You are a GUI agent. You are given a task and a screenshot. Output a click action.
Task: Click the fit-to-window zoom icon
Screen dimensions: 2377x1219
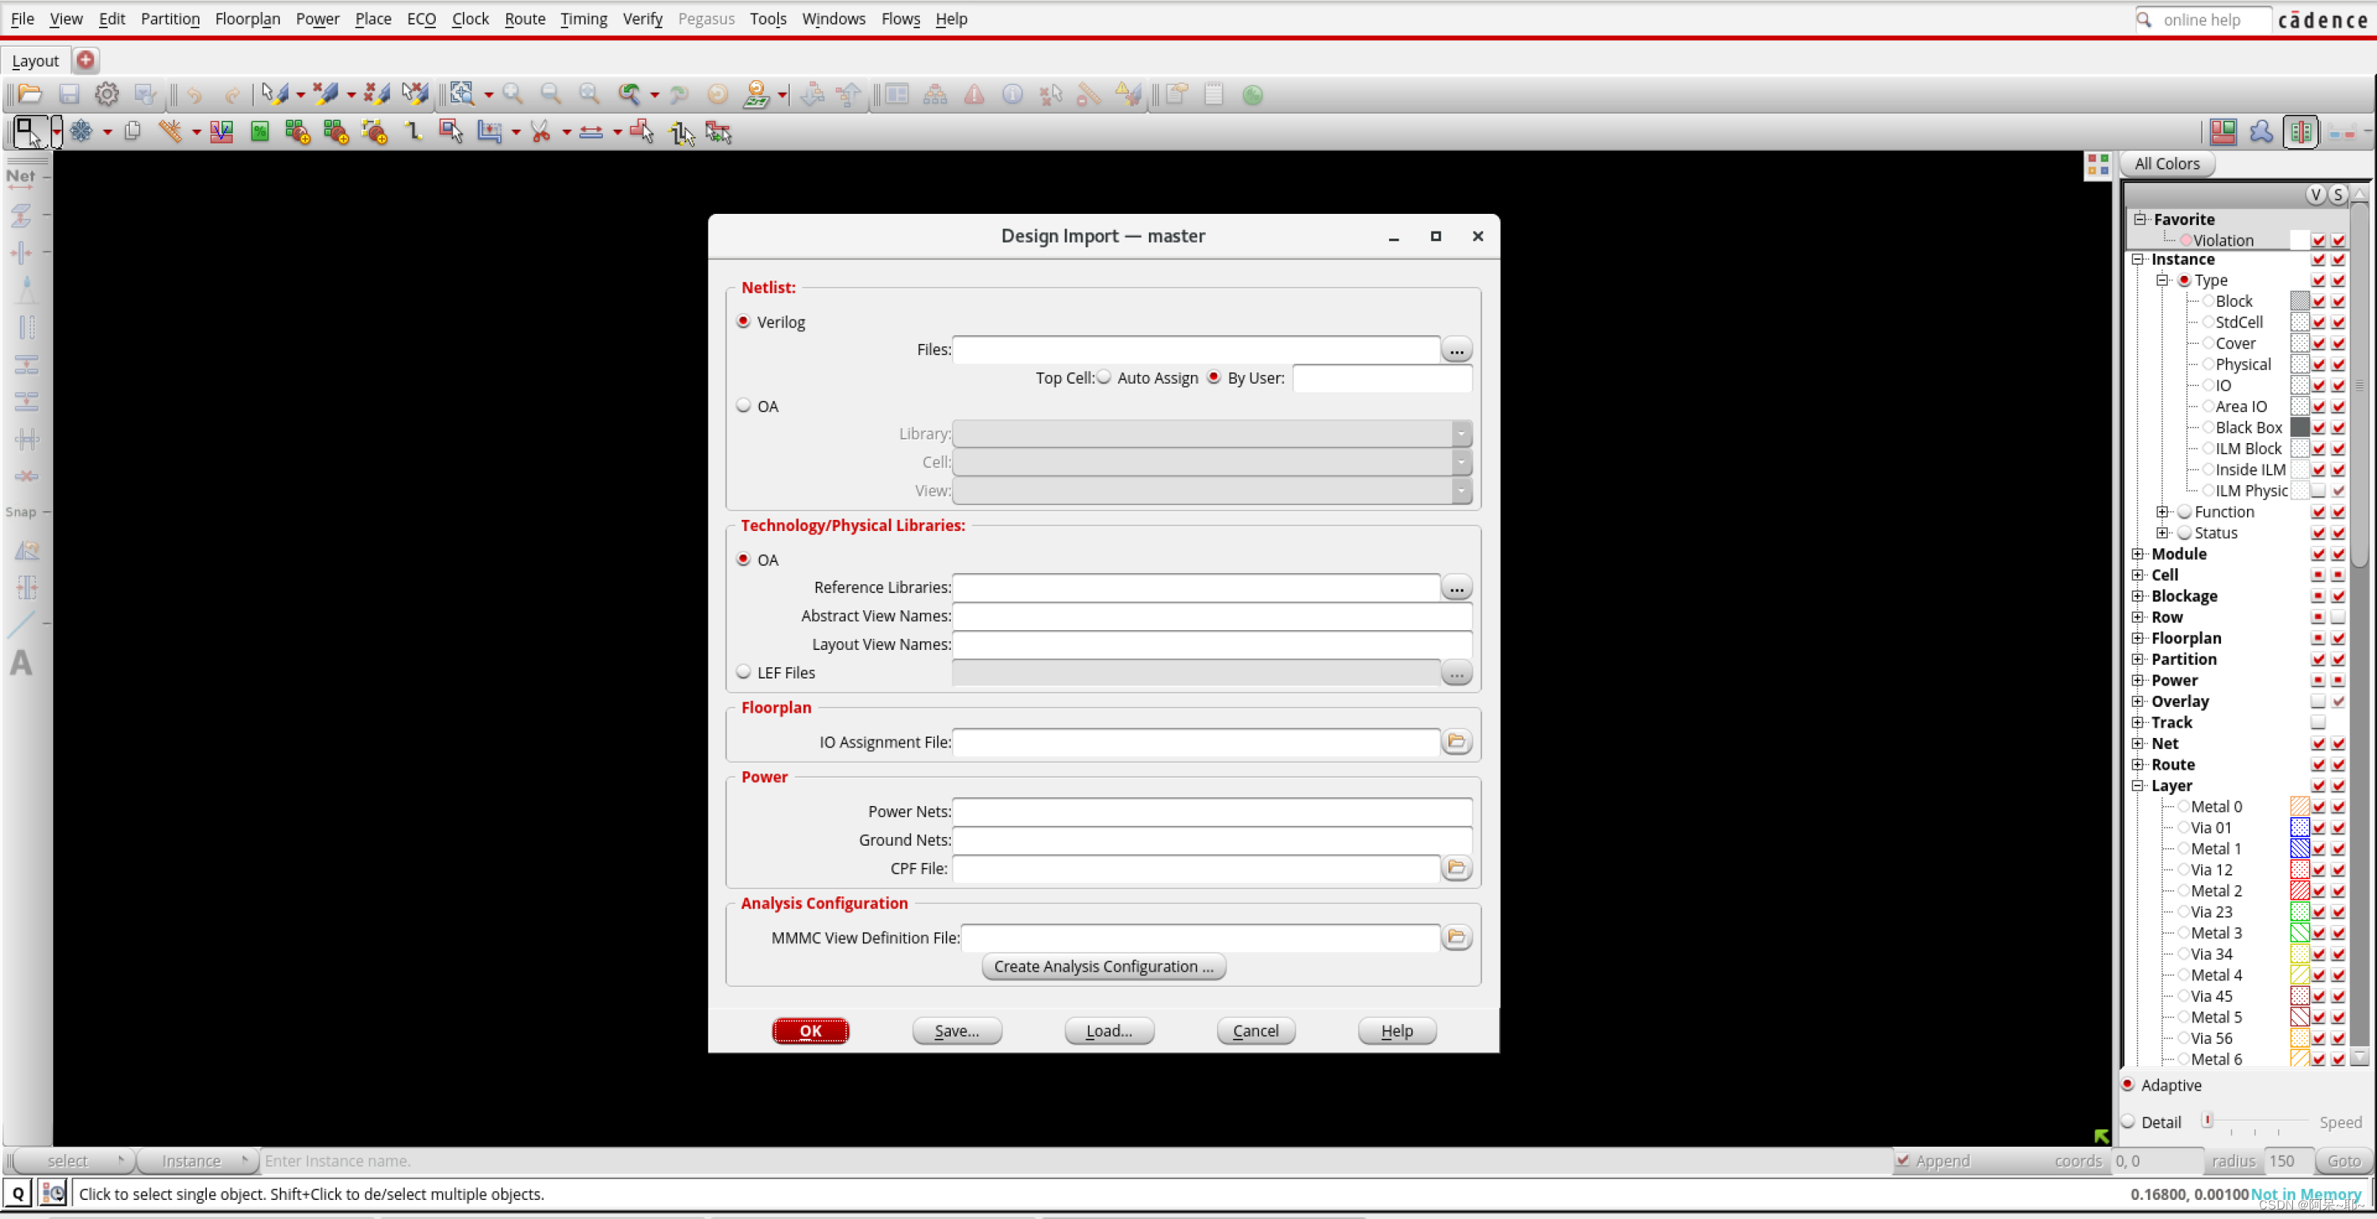[589, 94]
